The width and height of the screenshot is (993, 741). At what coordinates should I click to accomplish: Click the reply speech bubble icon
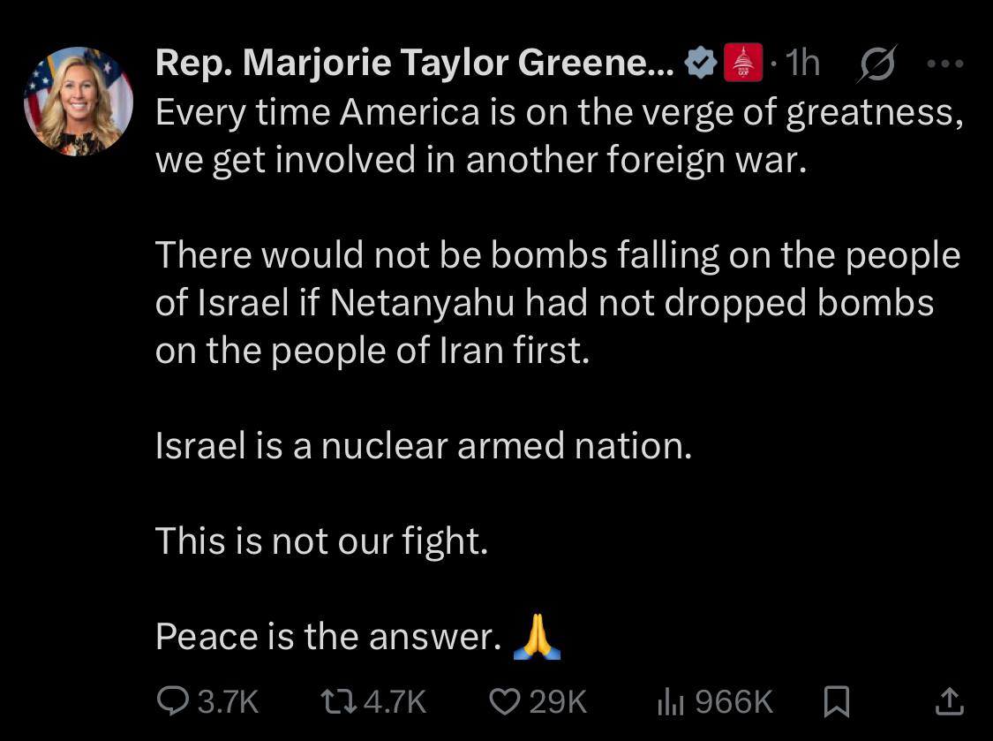[169, 701]
